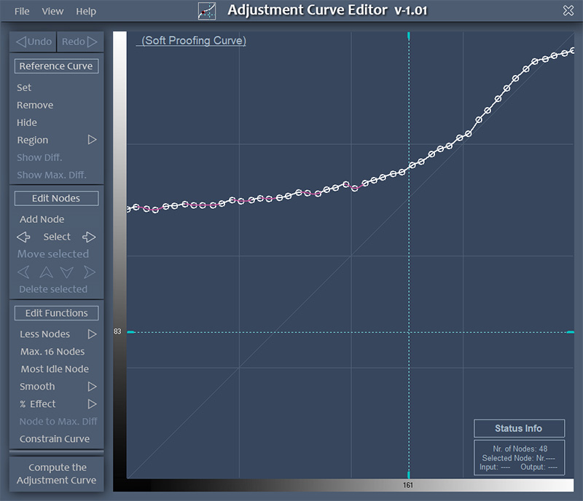The width and height of the screenshot is (583, 501).
Task: Click the Undo button
Action: coord(34,42)
